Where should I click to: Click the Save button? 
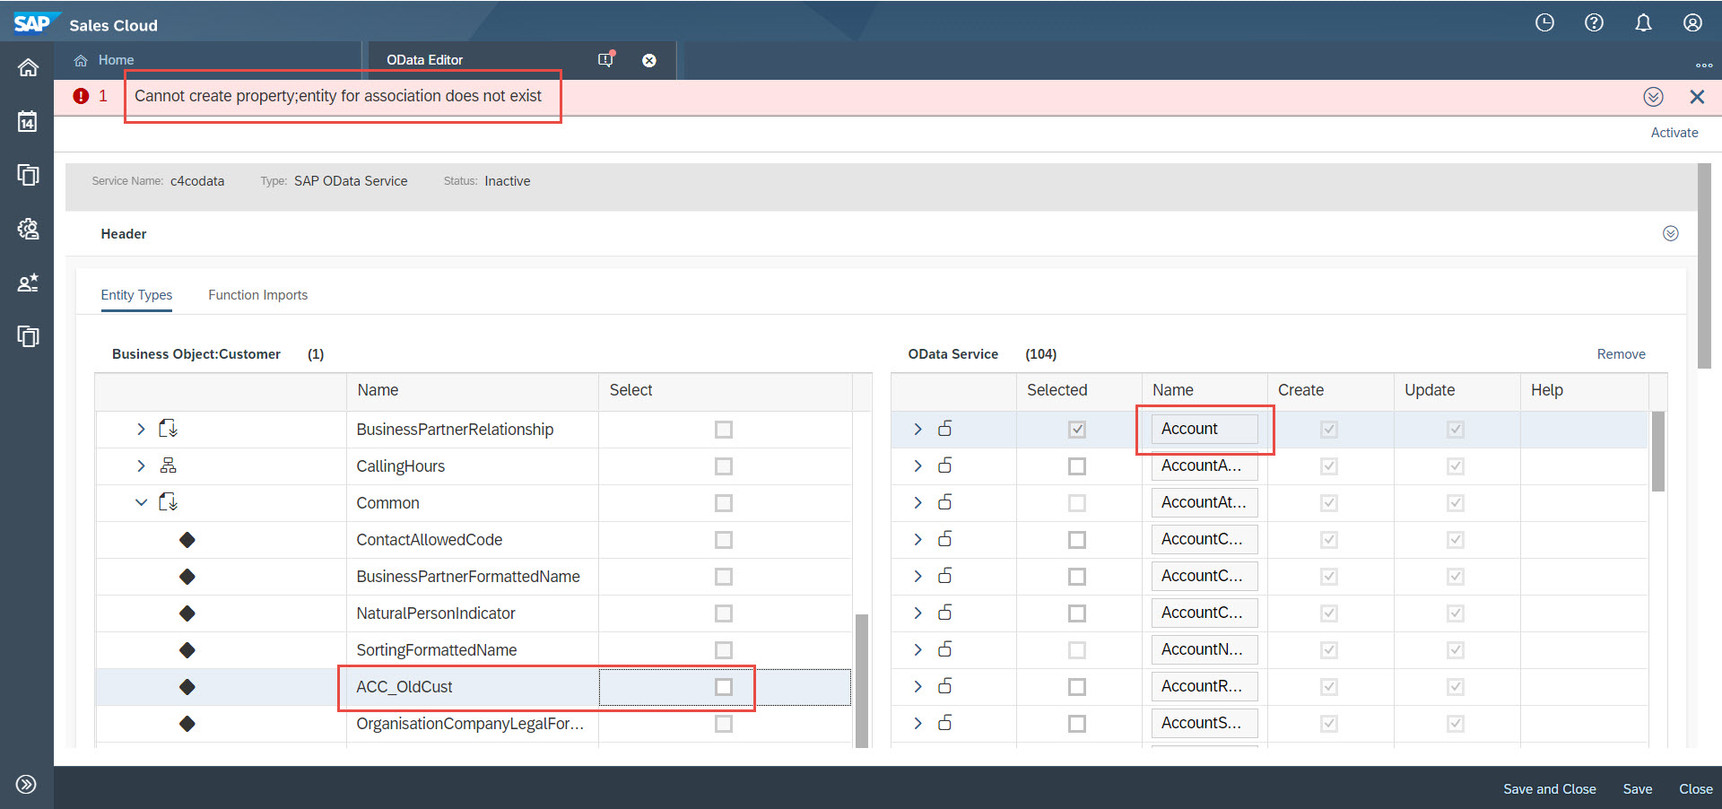1637,789
